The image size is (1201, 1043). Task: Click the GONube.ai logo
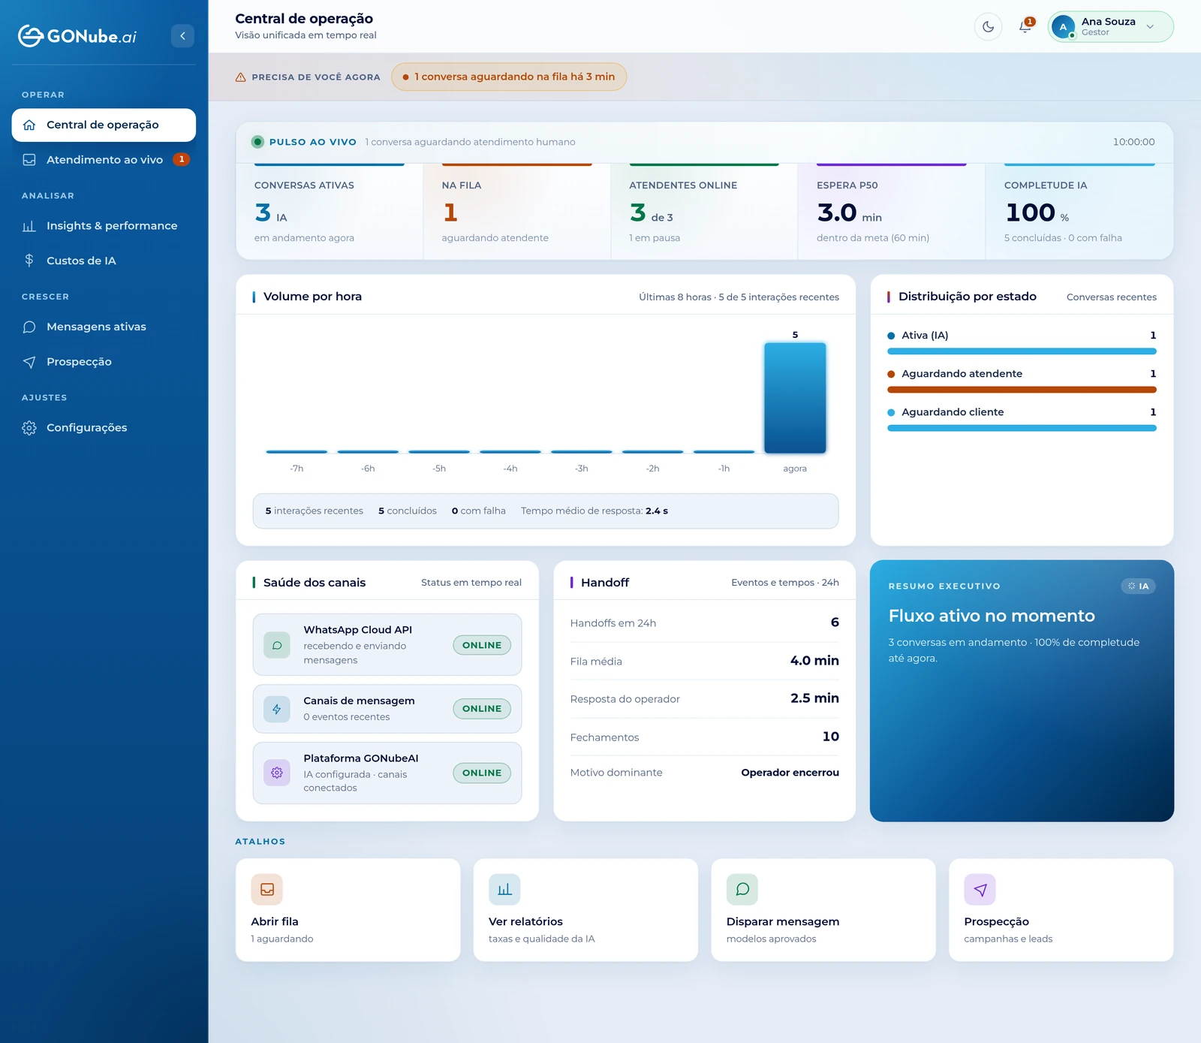[77, 36]
